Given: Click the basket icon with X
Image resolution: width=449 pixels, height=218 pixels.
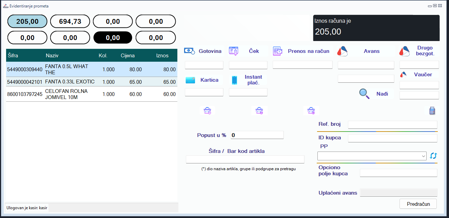Looking at the screenshot, I should [x=311, y=111].
